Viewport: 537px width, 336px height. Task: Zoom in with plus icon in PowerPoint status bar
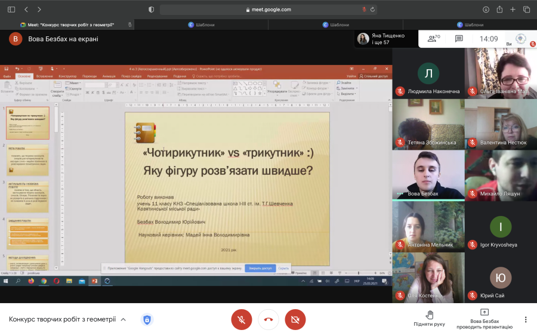tap(375, 273)
